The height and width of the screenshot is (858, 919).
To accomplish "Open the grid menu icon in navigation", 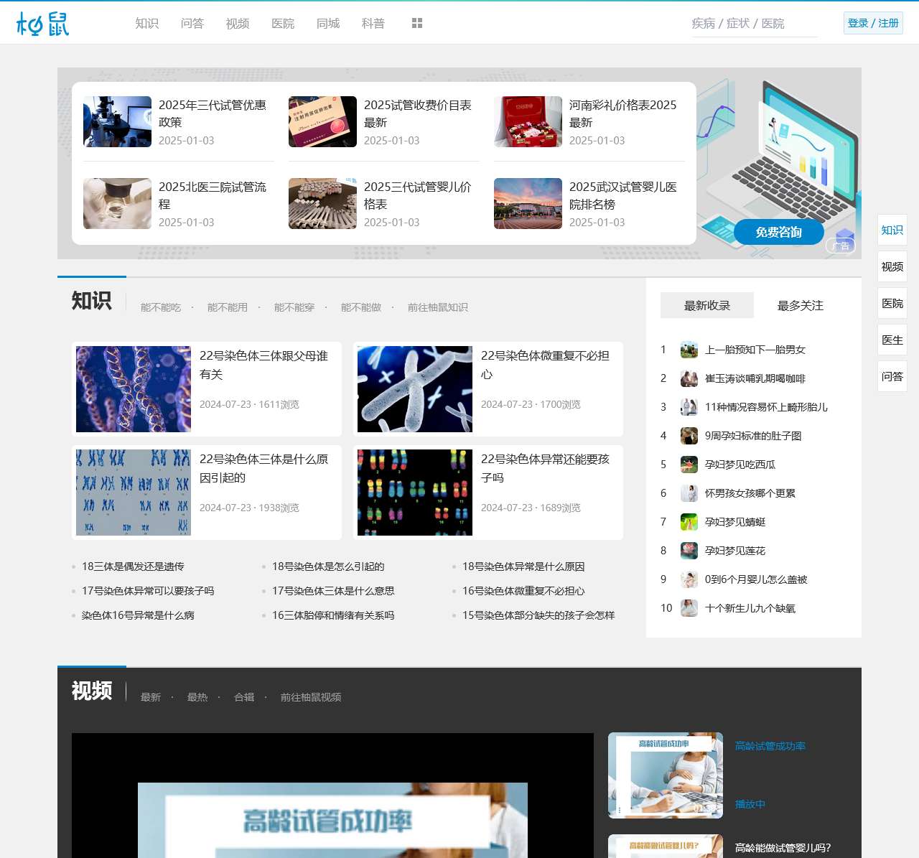I will tap(417, 23).
